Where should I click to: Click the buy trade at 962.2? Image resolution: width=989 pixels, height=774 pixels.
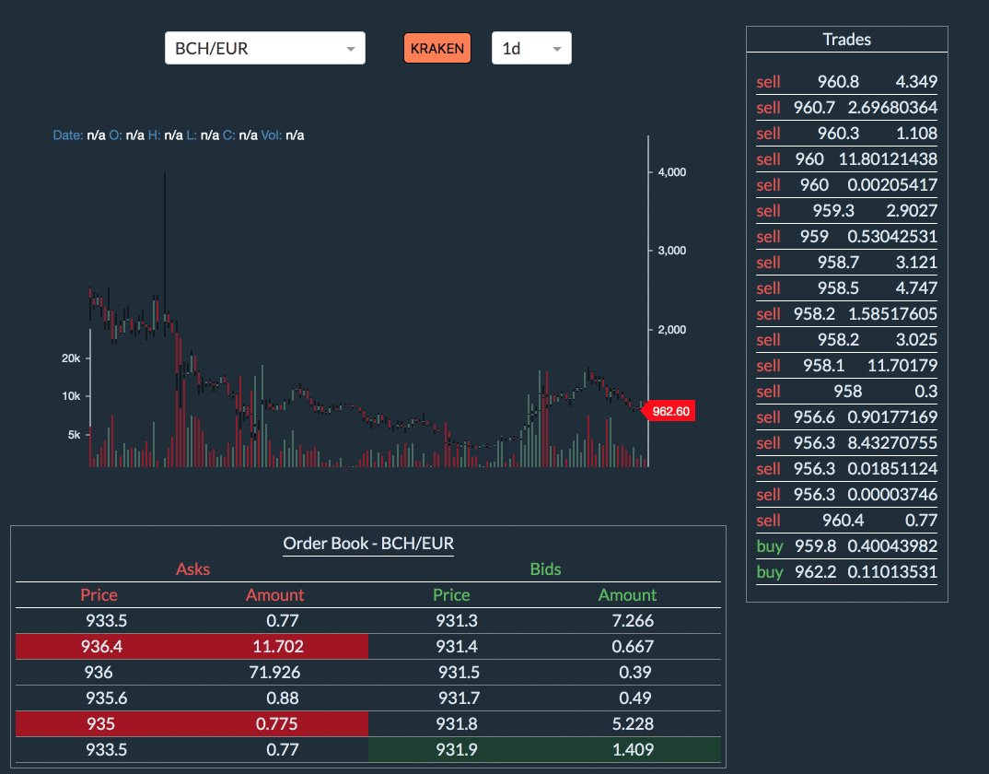846,571
